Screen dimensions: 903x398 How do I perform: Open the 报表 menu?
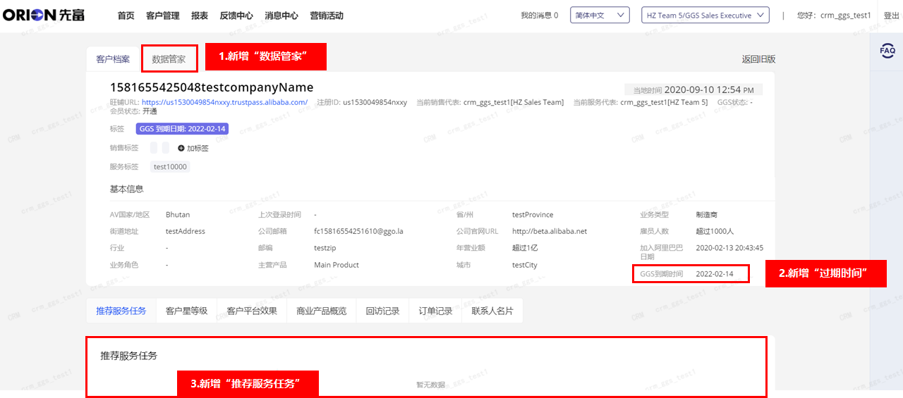[x=200, y=15]
